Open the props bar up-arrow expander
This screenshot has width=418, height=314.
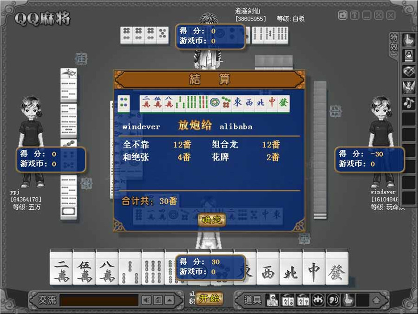tap(376, 301)
